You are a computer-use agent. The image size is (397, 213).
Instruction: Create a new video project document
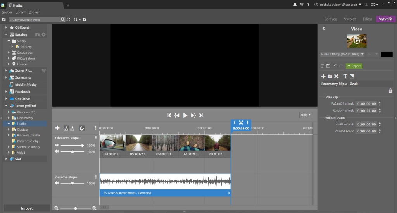click(323, 66)
